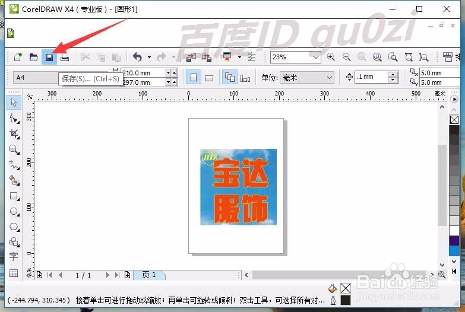Viewport: 465px width, 312px height.
Task: Pick the white swatch in color palette
Action: coord(454,231)
